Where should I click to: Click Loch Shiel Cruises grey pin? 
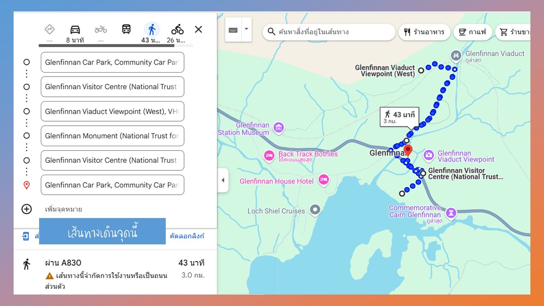315,209
